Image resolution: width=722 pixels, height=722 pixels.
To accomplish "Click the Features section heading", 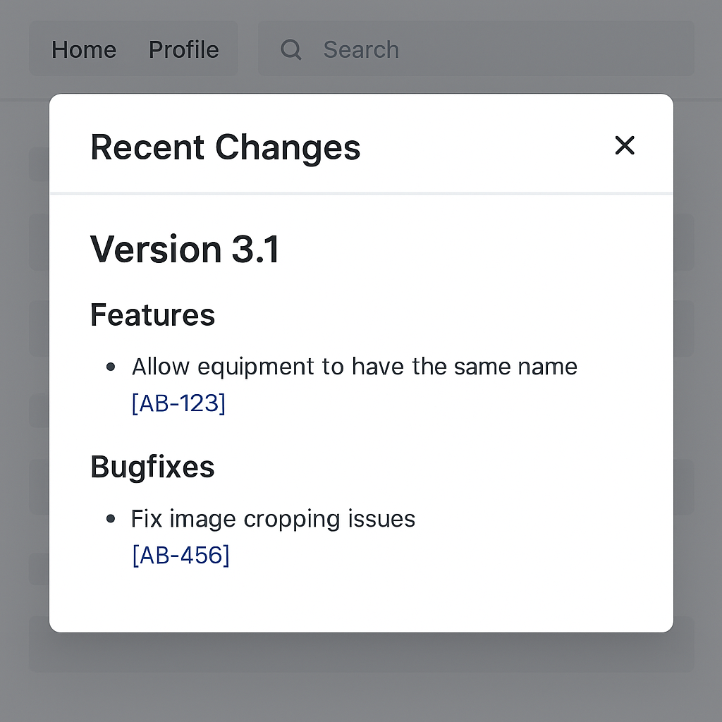I will tap(152, 314).
